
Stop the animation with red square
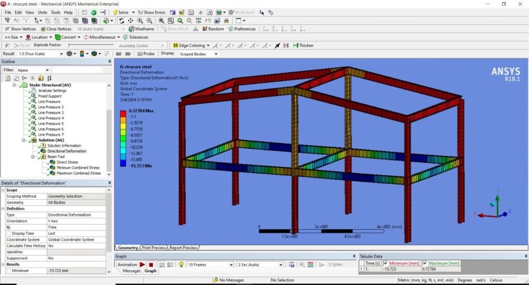[x=151, y=264]
